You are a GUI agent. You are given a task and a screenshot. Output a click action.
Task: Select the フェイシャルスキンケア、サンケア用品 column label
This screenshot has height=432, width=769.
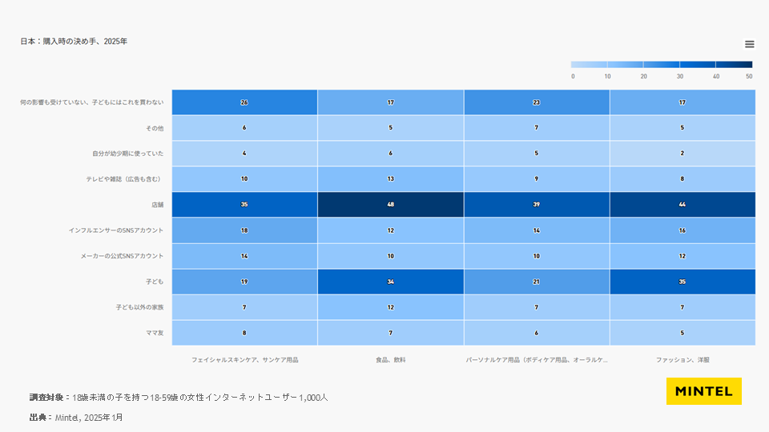click(x=244, y=360)
